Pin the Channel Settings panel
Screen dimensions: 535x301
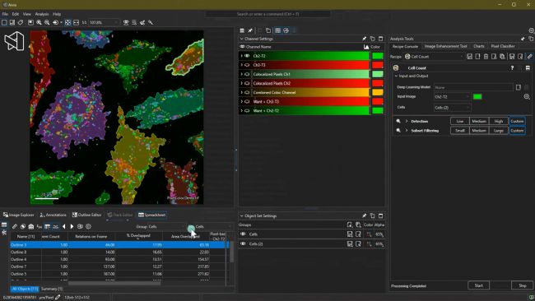coord(364,39)
